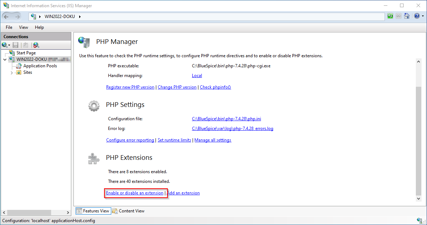This screenshot has width=427, height=225.
Task: Go to the Home page icon
Action: (x=407, y=16)
